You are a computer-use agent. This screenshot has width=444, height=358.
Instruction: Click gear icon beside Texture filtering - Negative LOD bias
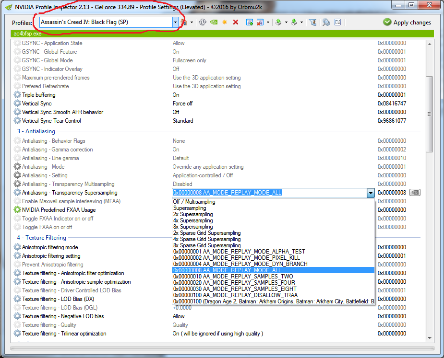(x=17, y=316)
